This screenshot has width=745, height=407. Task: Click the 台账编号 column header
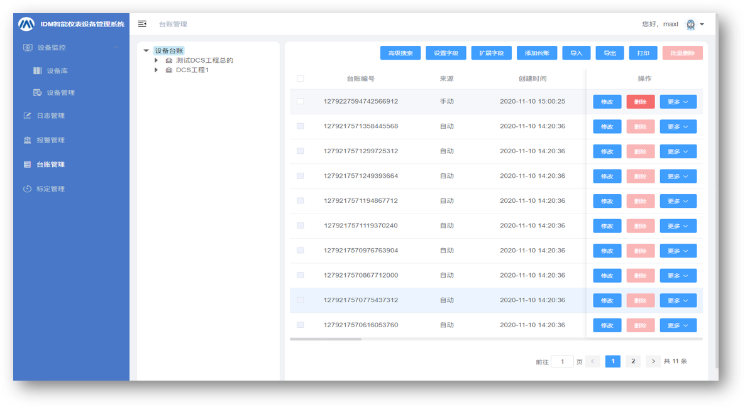pos(361,79)
